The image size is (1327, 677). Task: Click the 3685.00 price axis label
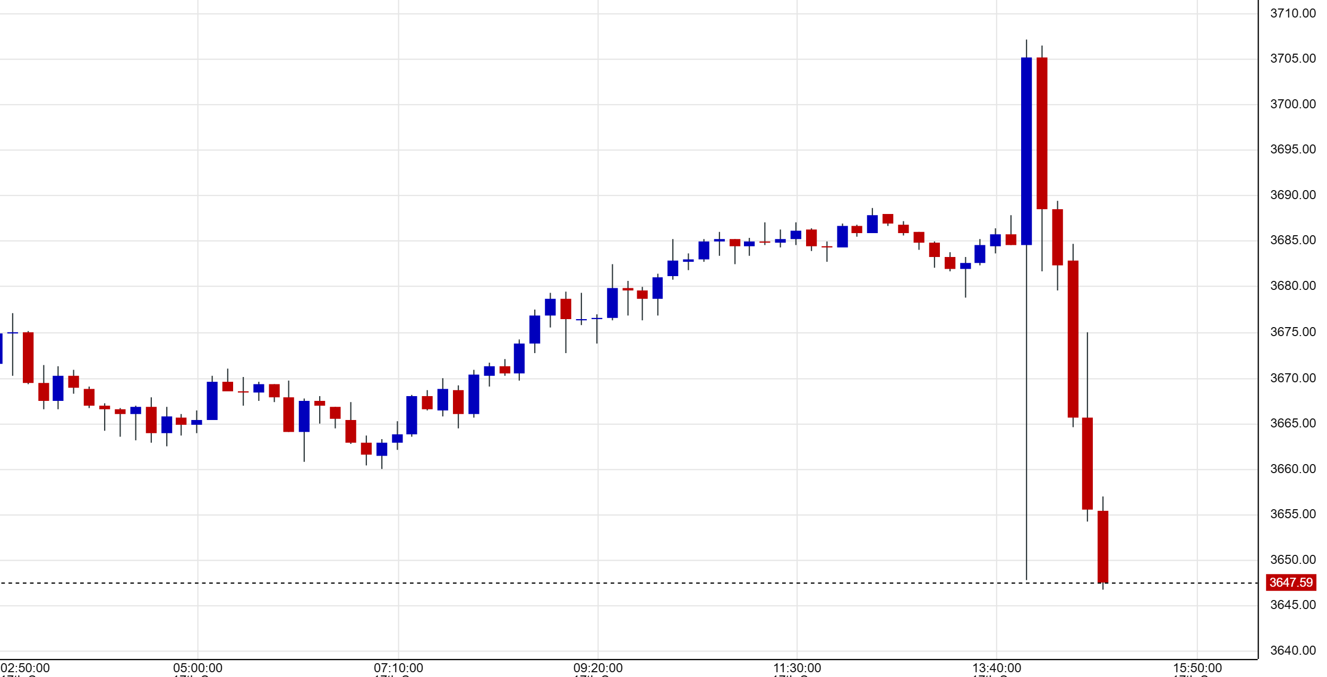pyautogui.click(x=1292, y=240)
